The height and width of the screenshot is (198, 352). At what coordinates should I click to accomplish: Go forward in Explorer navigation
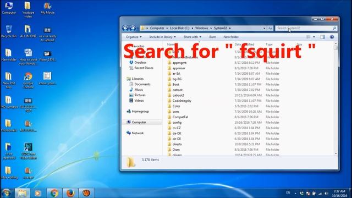point(133,28)
